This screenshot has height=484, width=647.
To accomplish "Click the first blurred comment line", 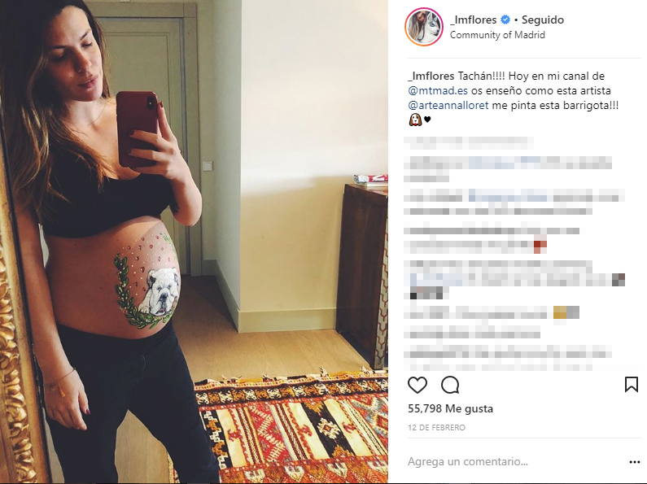I will (x=468, y=143).
